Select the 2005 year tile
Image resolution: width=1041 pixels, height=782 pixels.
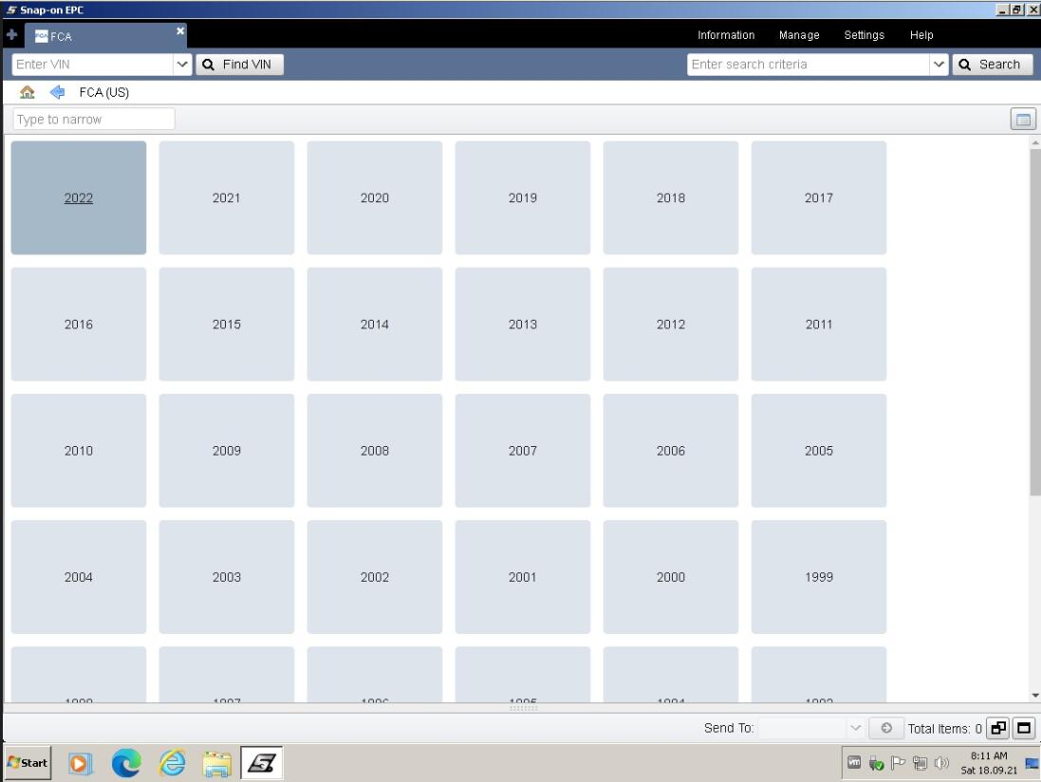tap(819, 451)
